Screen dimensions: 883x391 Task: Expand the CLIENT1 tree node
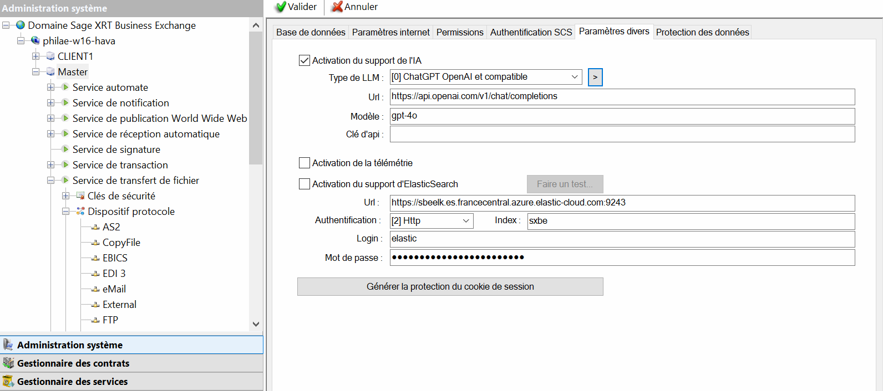[35, 56]
